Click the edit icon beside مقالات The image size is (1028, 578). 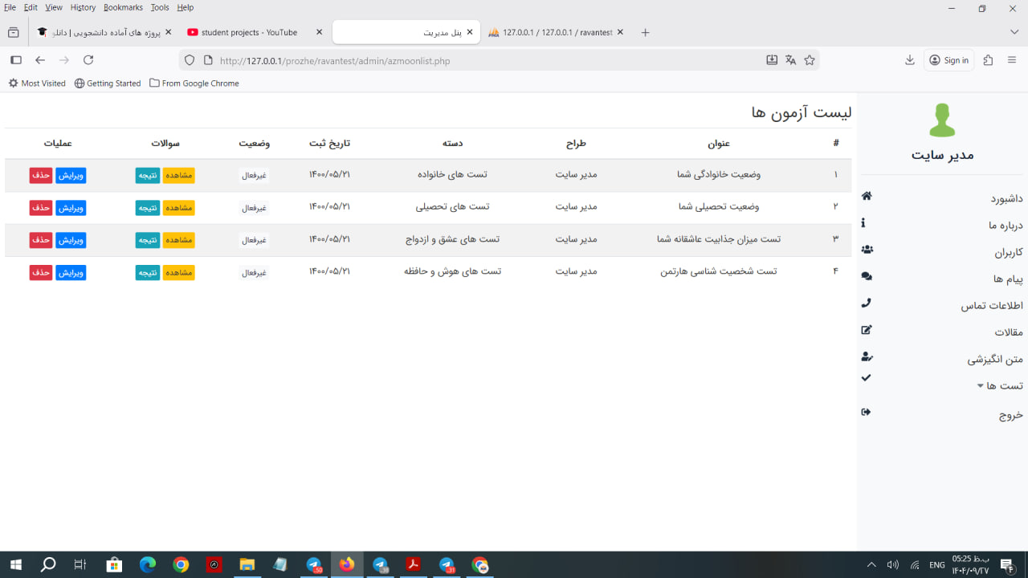point(867,330)
